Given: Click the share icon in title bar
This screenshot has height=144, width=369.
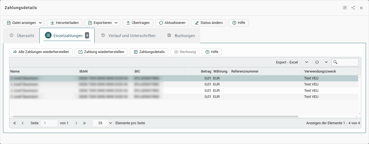Looking at the screenshot, I should point(353,8).
